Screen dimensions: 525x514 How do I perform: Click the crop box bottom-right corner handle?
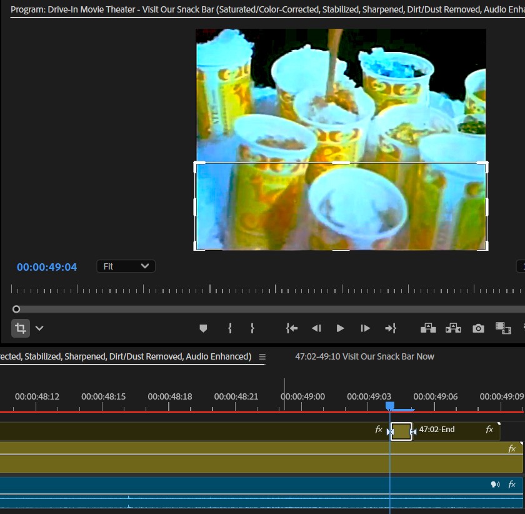pyautogui.click(x=486, y=248)
